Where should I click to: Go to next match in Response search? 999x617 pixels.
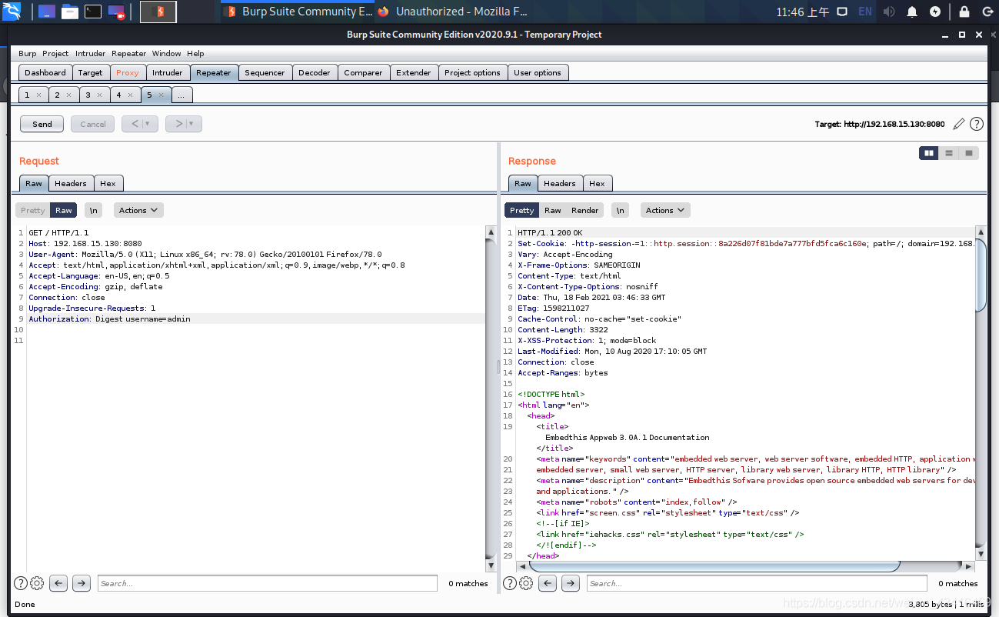click(x=571, y=583)
